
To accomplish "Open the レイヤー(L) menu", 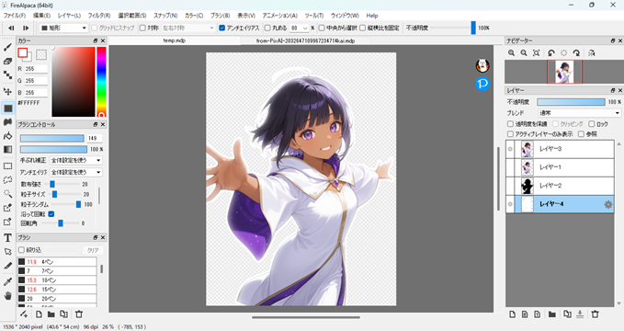I will pos(69,16).
